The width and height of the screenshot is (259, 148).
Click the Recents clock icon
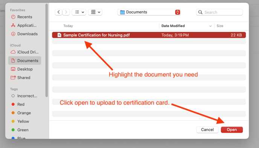coord(13,17)
